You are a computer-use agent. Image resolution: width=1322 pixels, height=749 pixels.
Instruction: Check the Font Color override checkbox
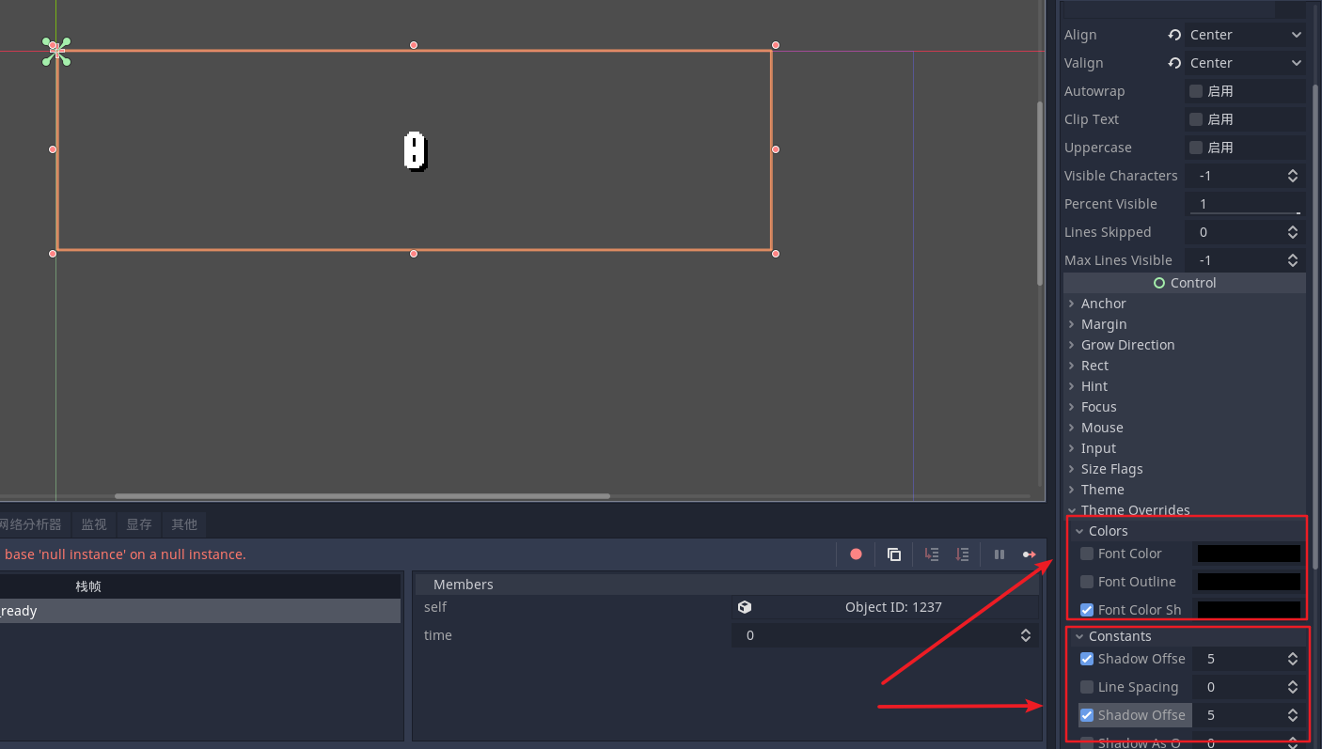[1087, 554]
